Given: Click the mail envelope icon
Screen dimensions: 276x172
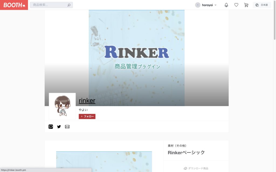Looking at the screenshot, I should (67, 127).
